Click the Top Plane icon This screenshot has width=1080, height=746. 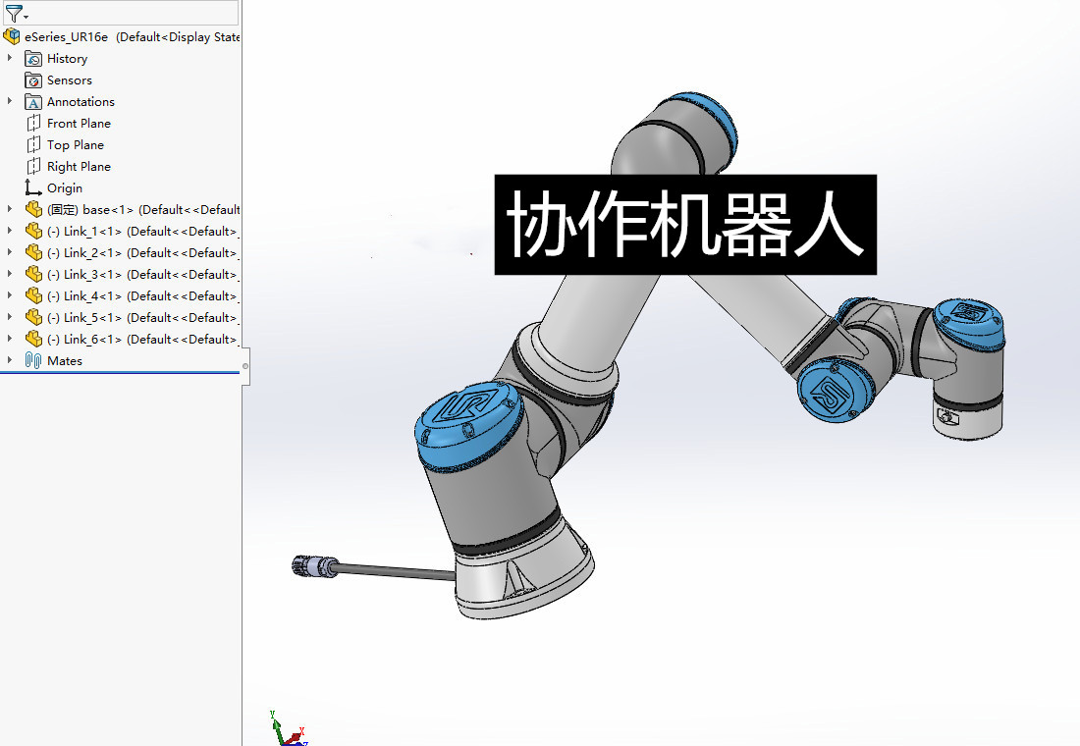click(33, 144)
